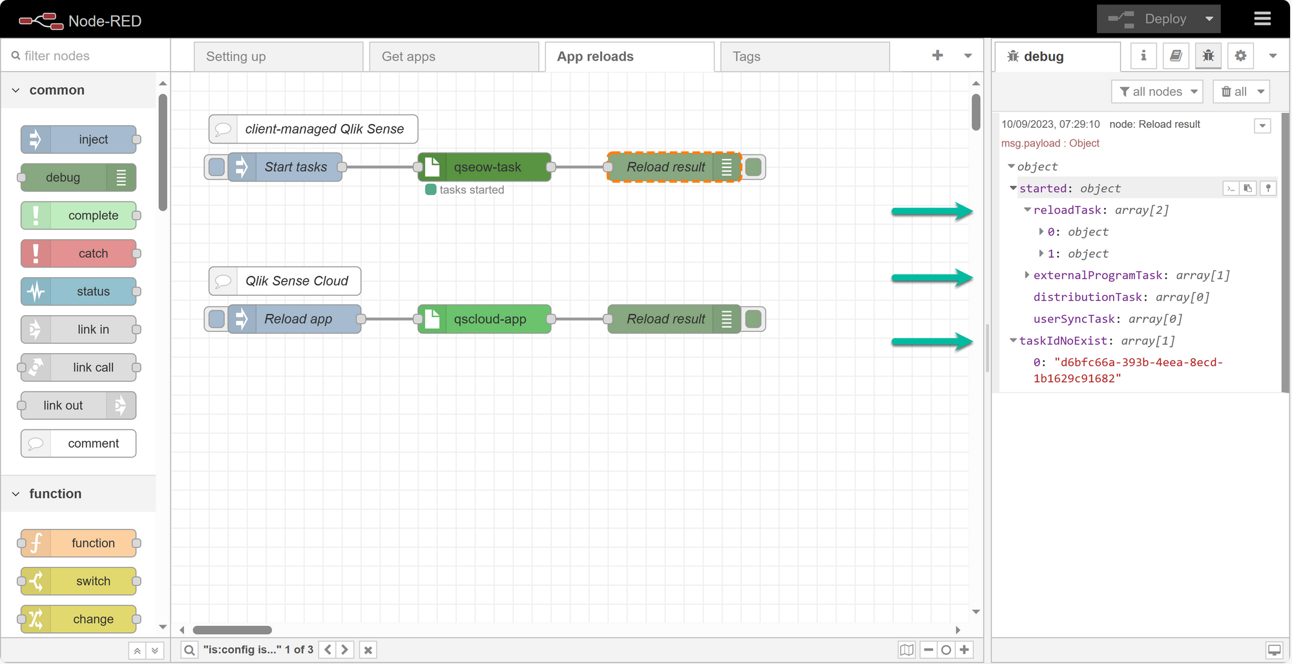Expand reloadTask item 1 object

tap(1041, 253)
